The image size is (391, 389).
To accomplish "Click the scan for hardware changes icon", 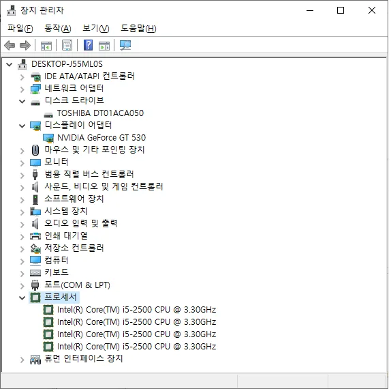I will click(x=125, y=45).
